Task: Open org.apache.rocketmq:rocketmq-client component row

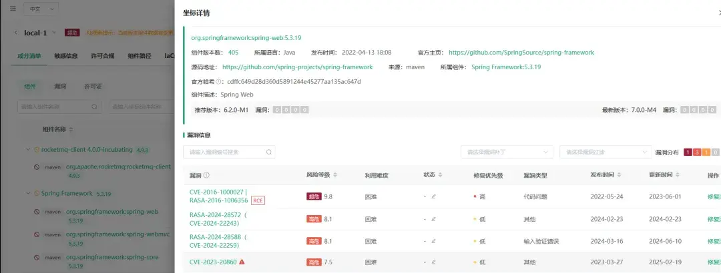Action: (118, 167)
